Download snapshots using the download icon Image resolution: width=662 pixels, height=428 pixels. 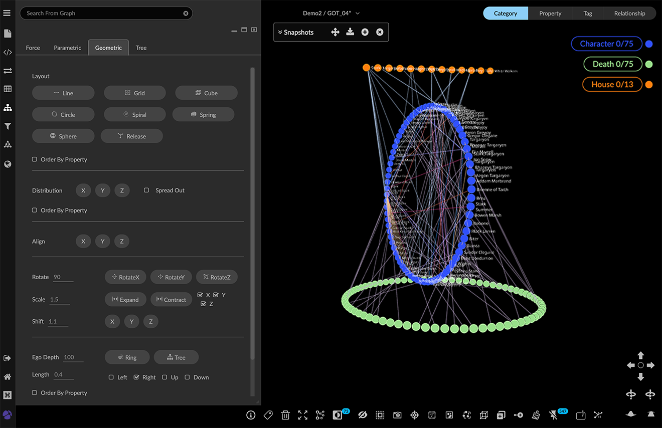click(x=350, y=32)
